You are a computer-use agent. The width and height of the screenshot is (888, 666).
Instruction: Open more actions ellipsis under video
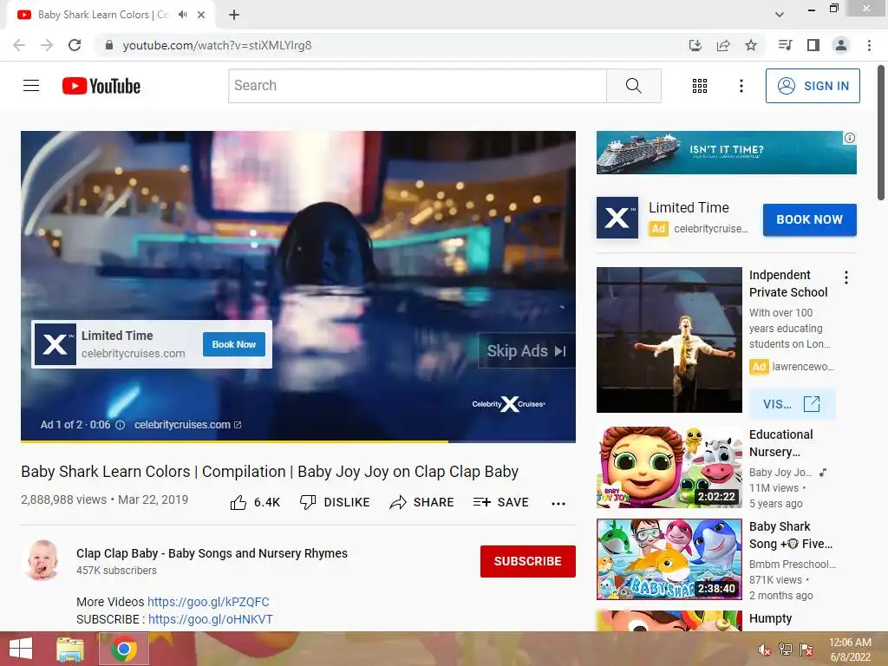pyautogui.click(x=558, y=504)
